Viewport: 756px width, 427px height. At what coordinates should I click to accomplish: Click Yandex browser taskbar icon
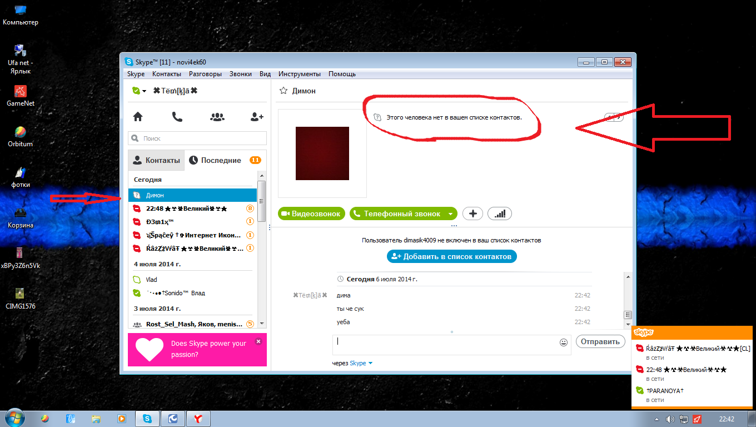[197, 419]
